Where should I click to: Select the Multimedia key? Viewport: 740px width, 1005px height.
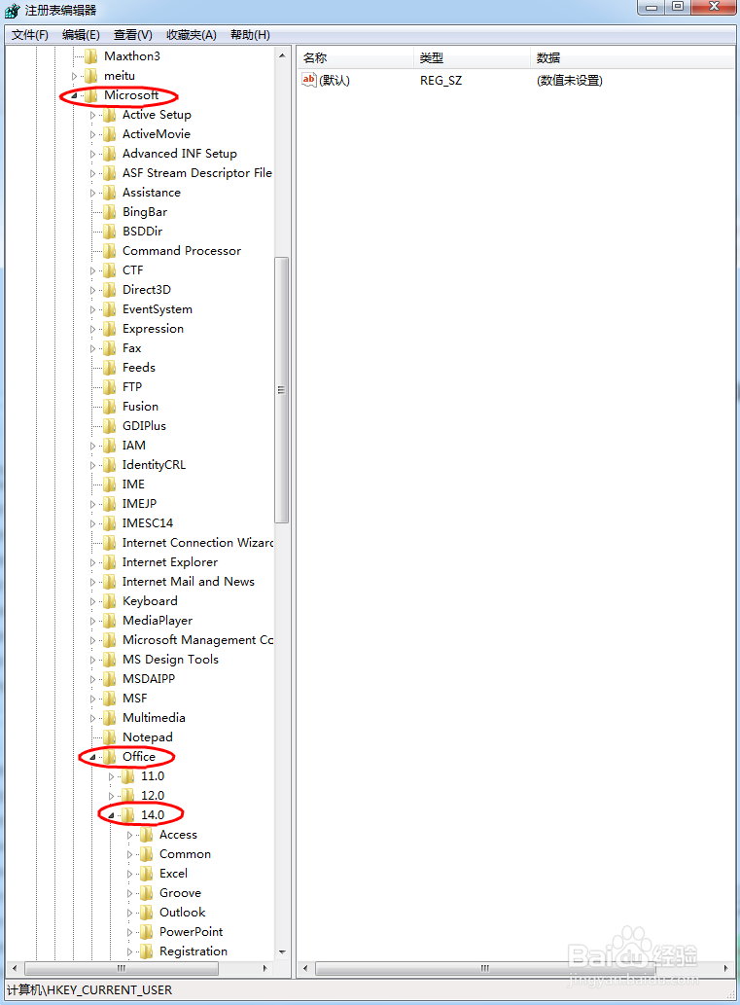tap(154, 718)
